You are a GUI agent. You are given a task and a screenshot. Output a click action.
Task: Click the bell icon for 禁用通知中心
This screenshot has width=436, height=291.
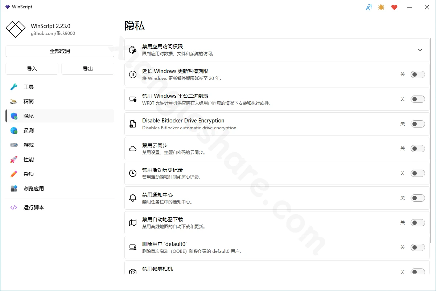[x=133, y=198]
